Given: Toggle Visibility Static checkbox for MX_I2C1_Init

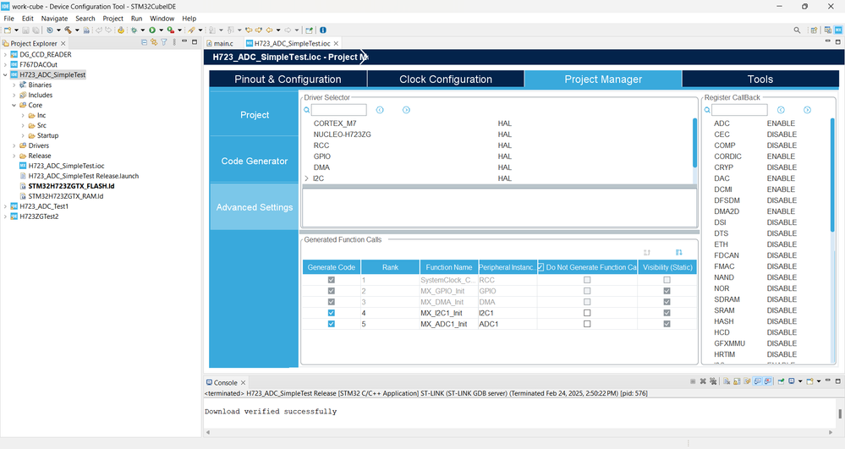Looking at the screenshot, I should (667, 313).
